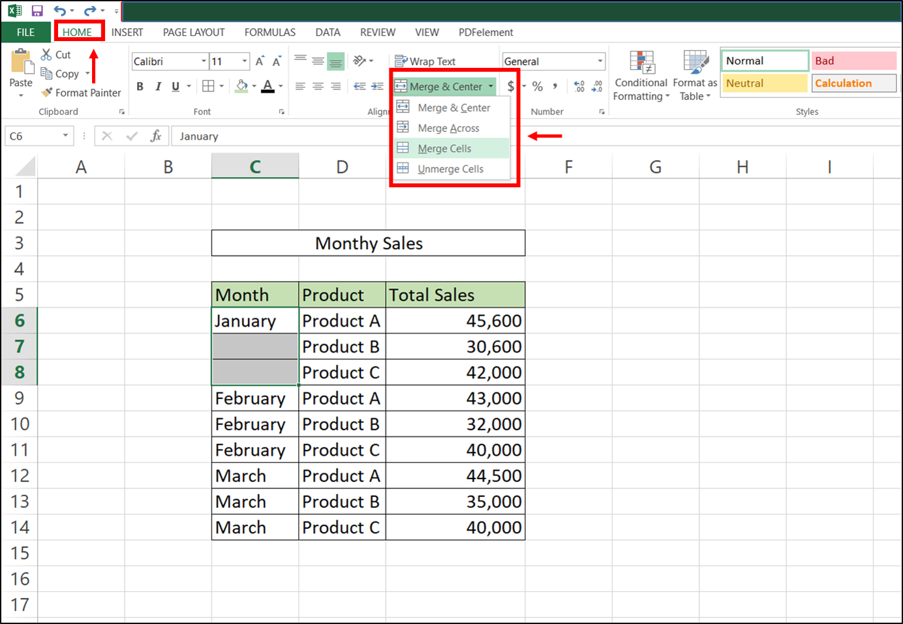The height and width of the screenshot is (624, 903).
Task: Toggle Bottom Align vertical alignment
Action: 335,61
